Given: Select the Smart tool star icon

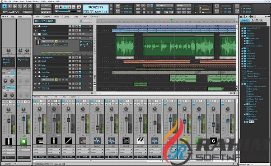Looking at the screenshot, I should pos(5,7).
